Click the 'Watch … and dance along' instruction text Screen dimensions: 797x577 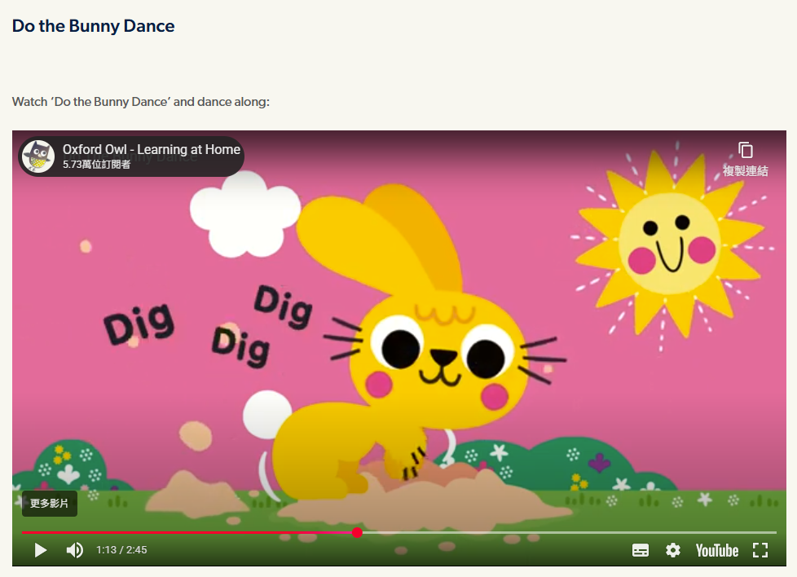(140, 102)
